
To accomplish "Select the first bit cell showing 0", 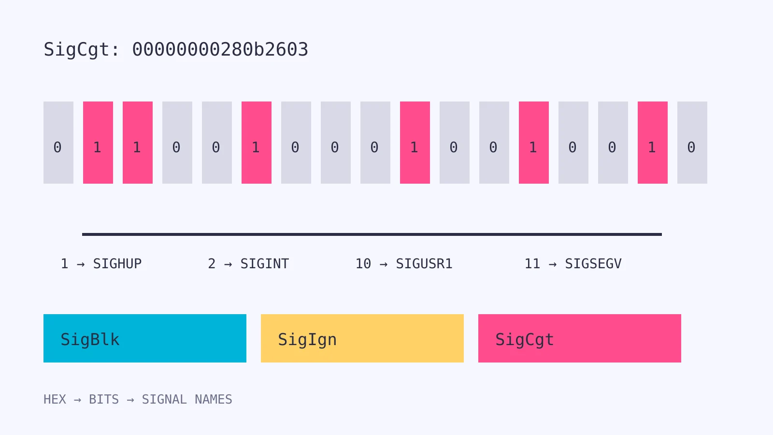I will click(58, 143).
